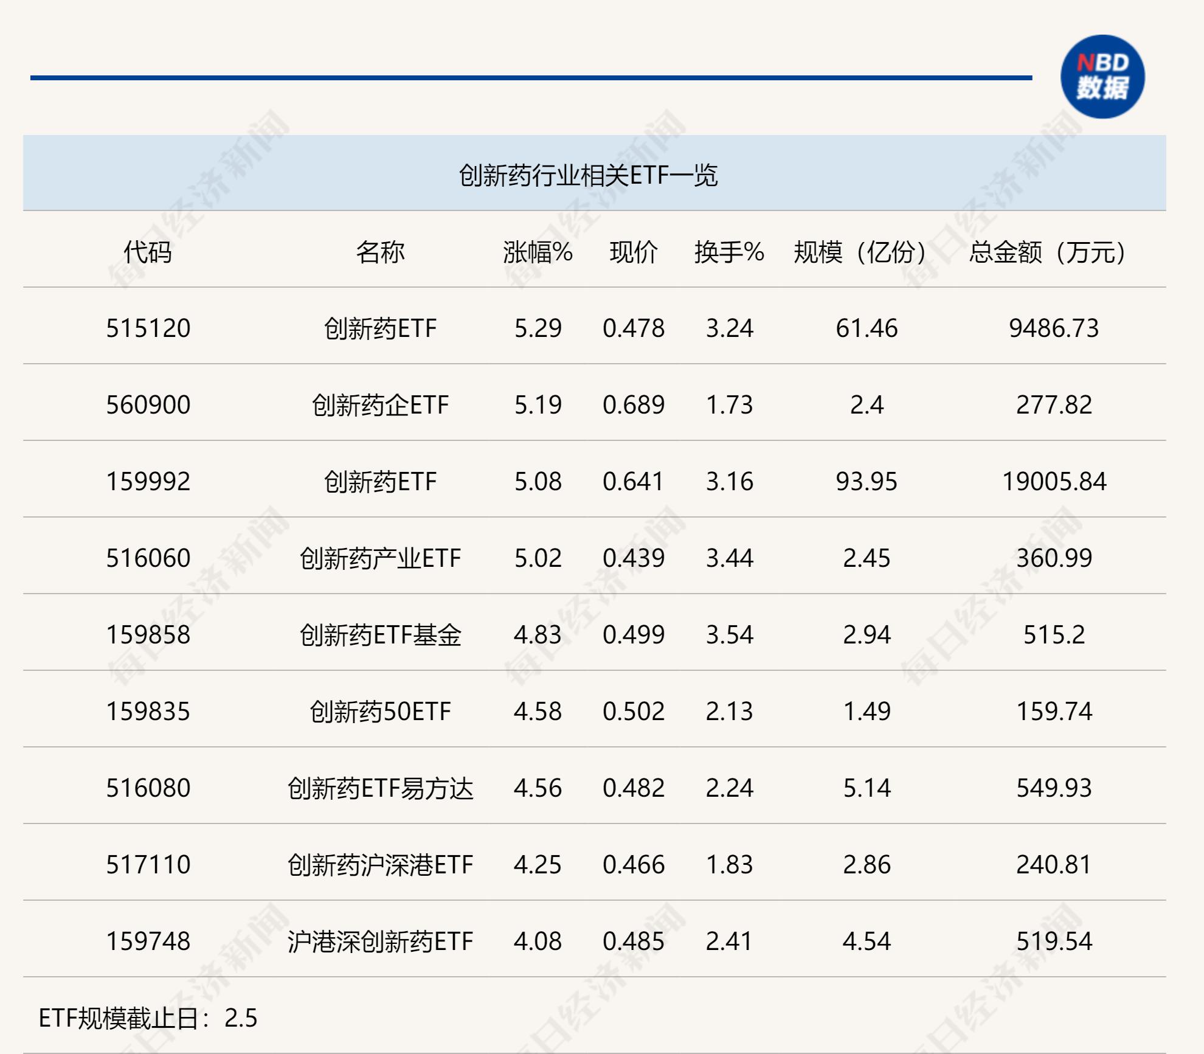Select the 代码 column header
Screen dimensions: 1204x1054
pos(148,251)
